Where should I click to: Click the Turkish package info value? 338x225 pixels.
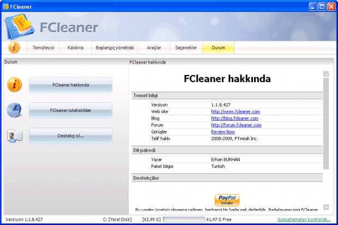click(x=218, y=166)
